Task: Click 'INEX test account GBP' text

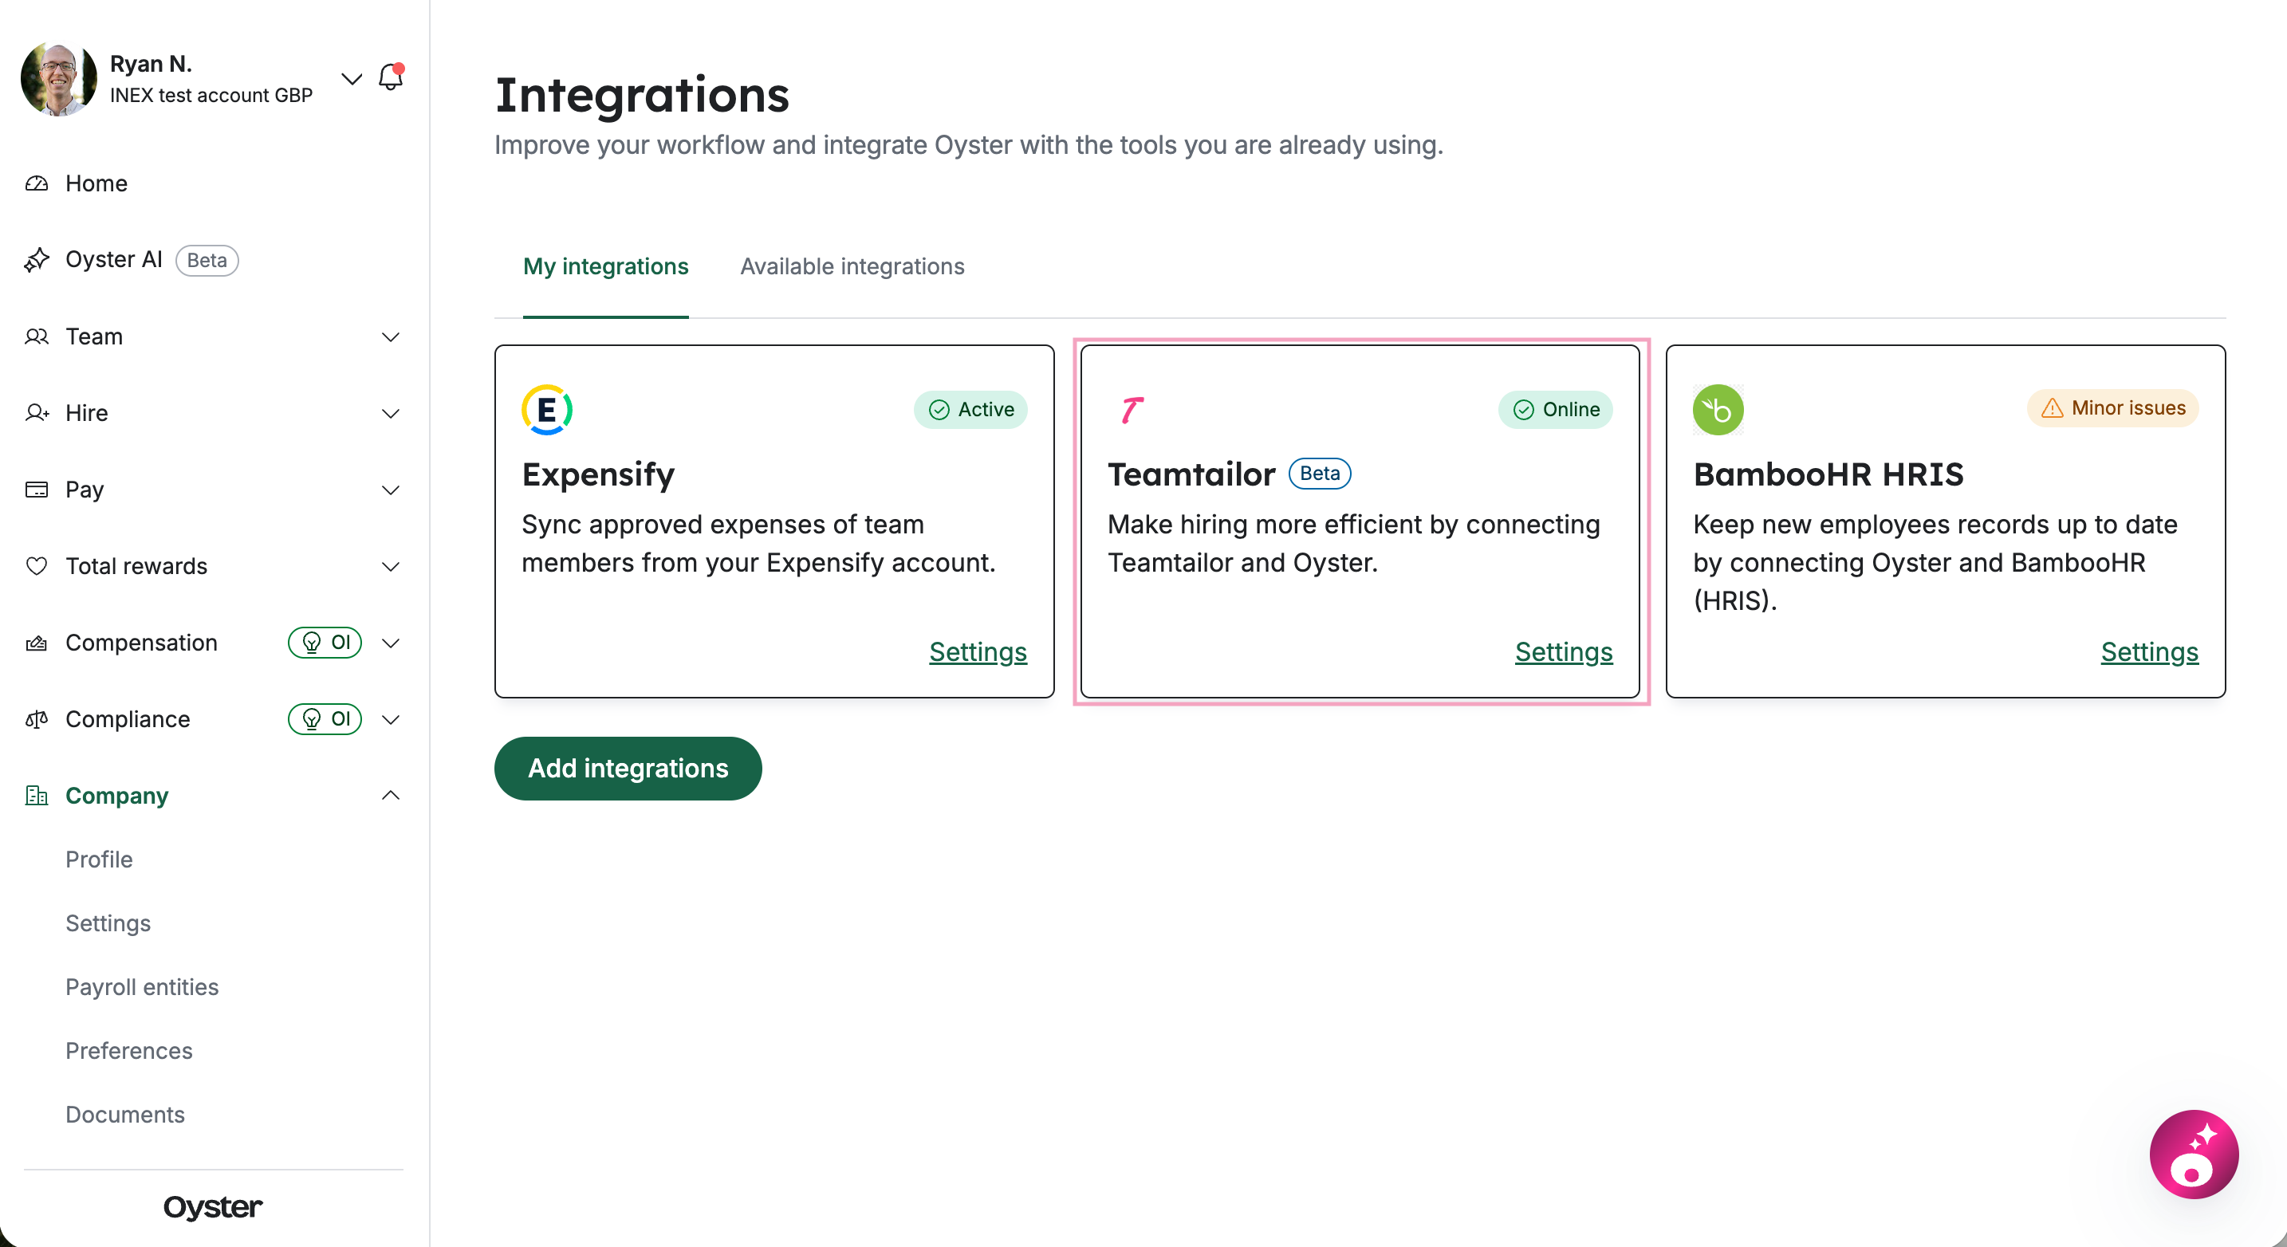Action: pos(211,95)
